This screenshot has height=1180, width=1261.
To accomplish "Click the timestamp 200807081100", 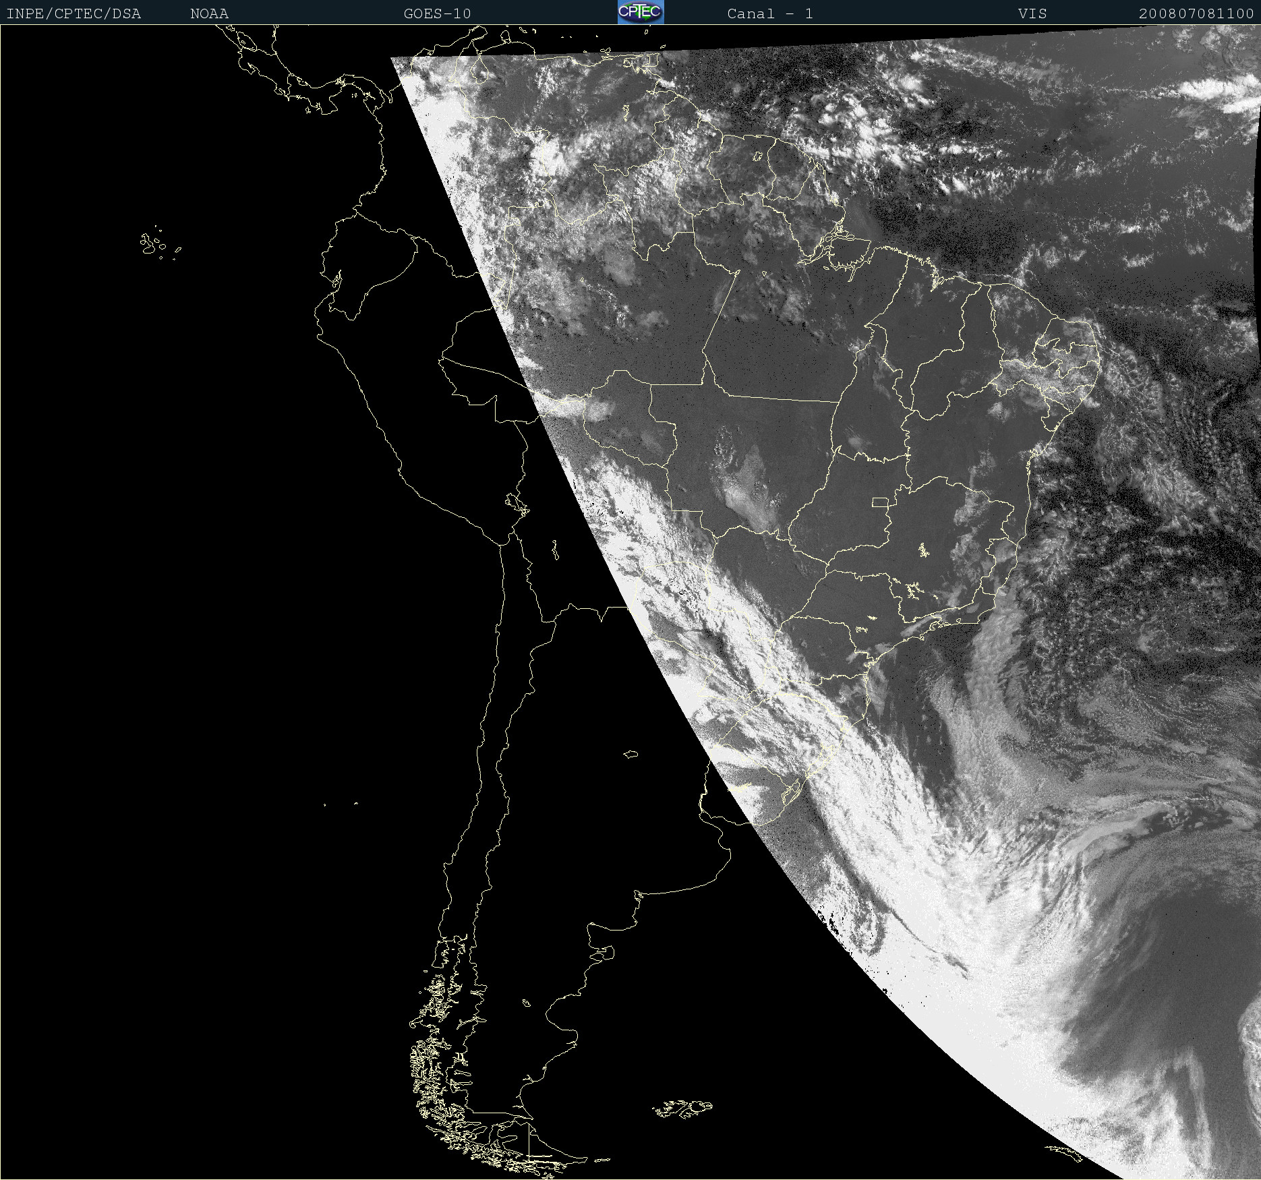I will (1196, 13).
